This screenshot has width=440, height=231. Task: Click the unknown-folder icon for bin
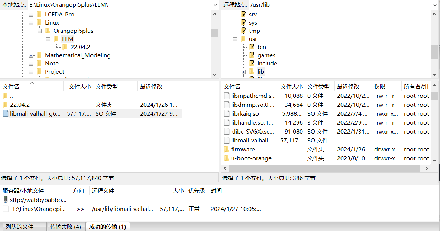click(x=252, y=46)
